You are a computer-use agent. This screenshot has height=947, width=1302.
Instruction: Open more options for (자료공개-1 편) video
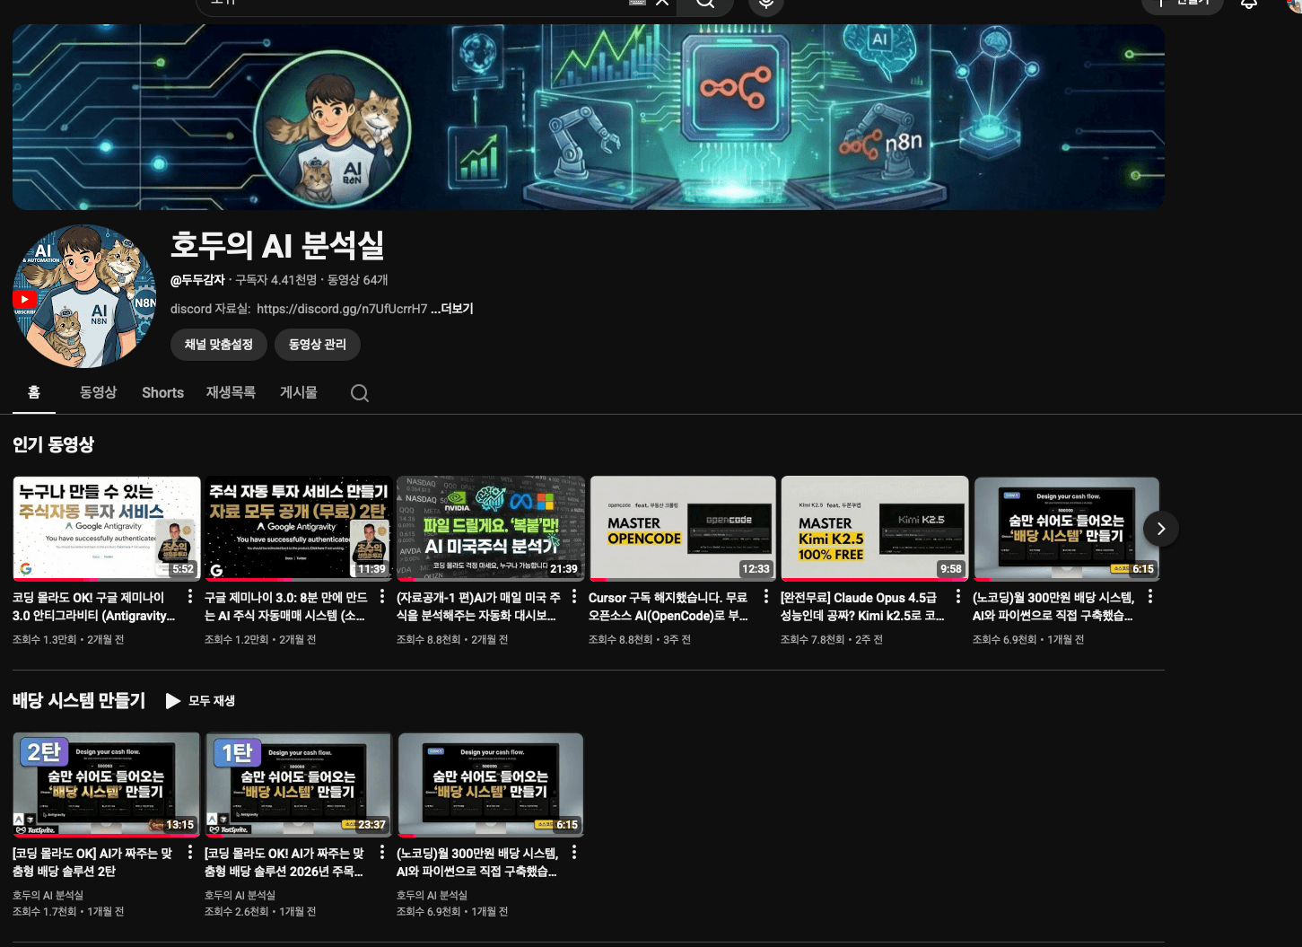click(x=574, y=597)
